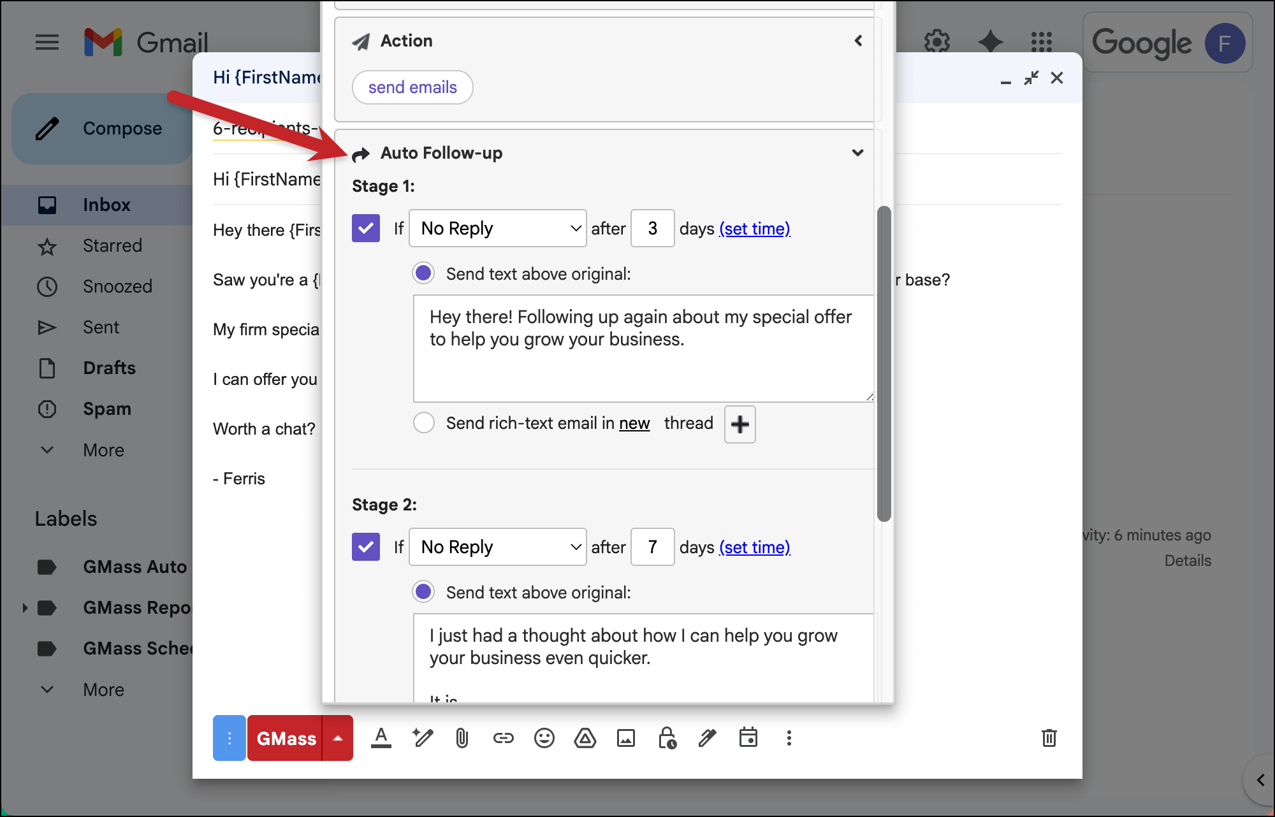Image resolution: width=1275 pixels, height=817 pixels.
Task: Enable Stage 1 follow-up checkbox
Action: [365, 228]
